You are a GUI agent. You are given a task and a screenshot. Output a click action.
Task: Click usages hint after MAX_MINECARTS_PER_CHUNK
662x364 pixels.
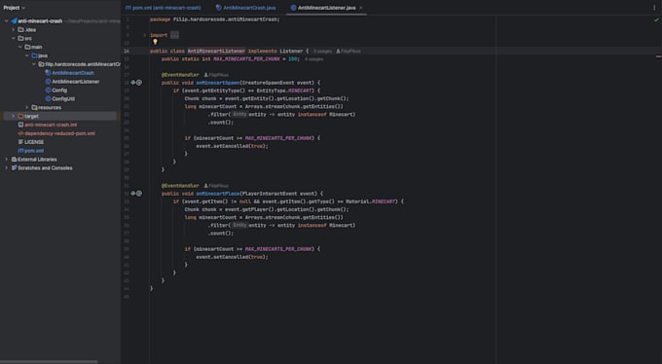pos(313,59)
